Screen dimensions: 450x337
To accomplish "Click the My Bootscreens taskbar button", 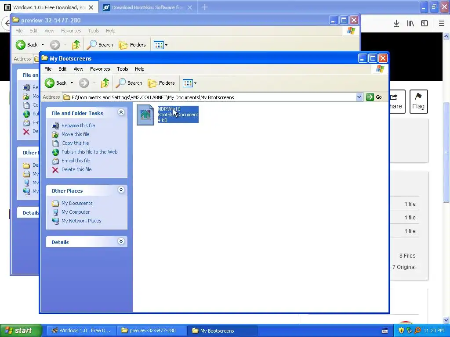I will pos(222,330).
